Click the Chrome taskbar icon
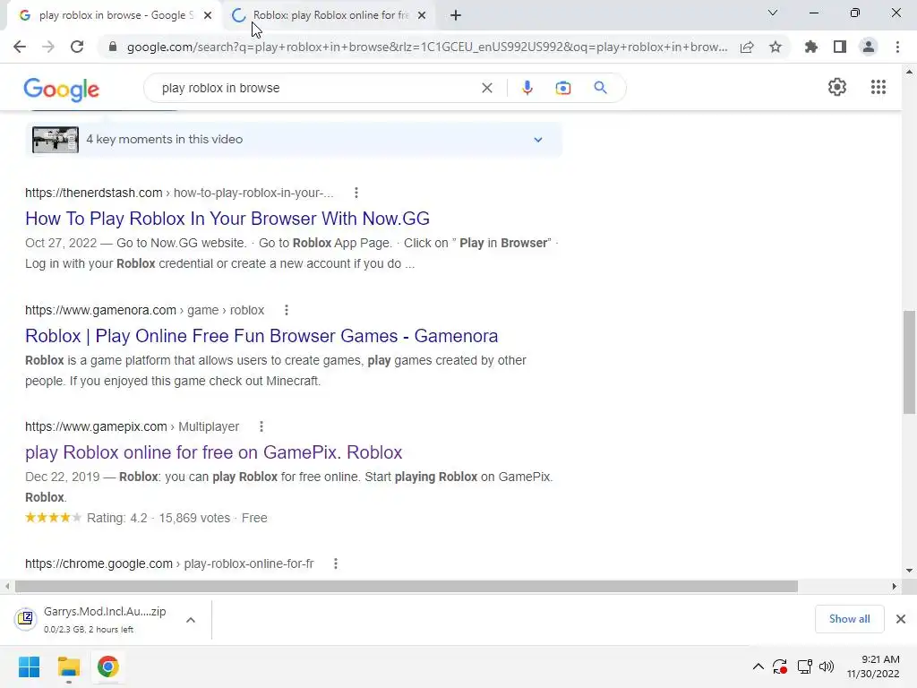The width and height of the screenshot is (917, 688). coord(108,666)
